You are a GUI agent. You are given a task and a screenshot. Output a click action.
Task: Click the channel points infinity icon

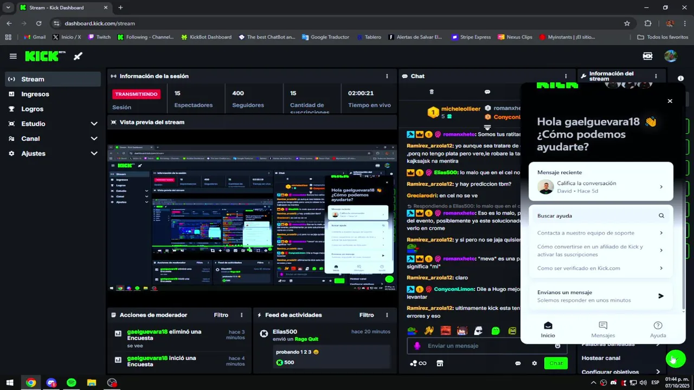coord(418,363)
